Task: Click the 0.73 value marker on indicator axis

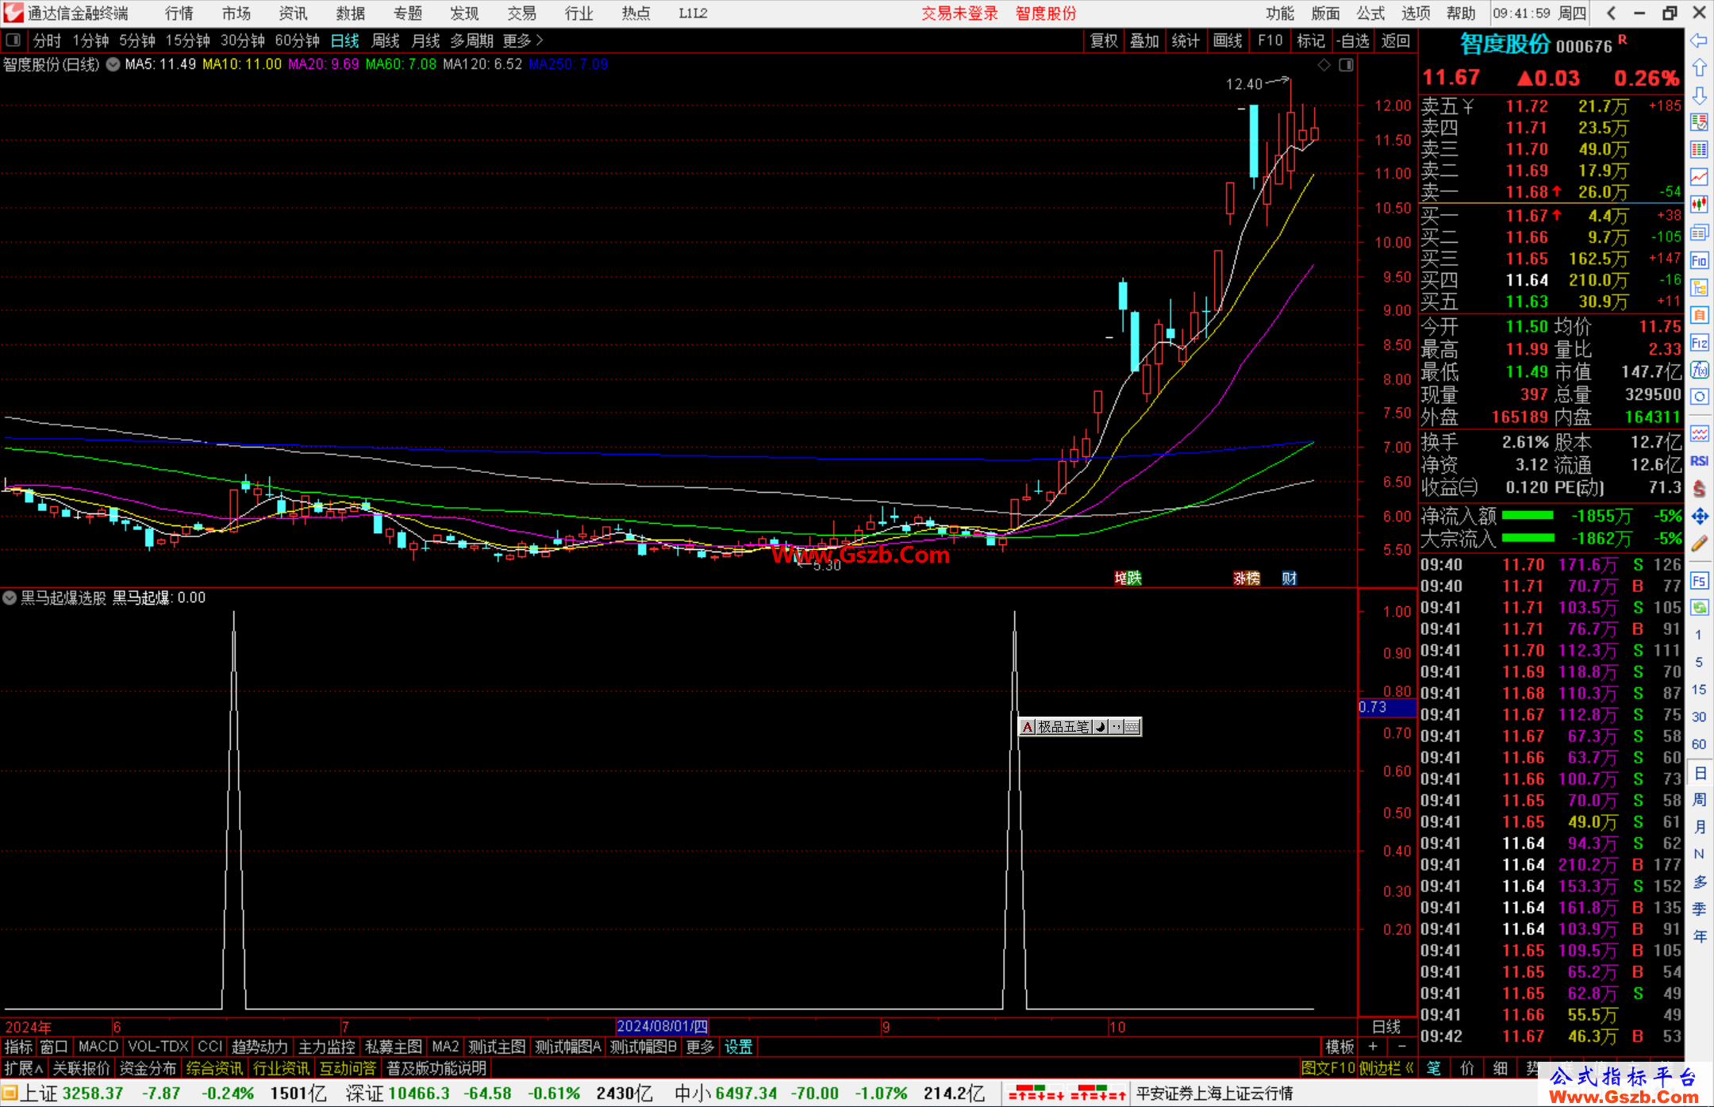Action: pos(1387,707)
